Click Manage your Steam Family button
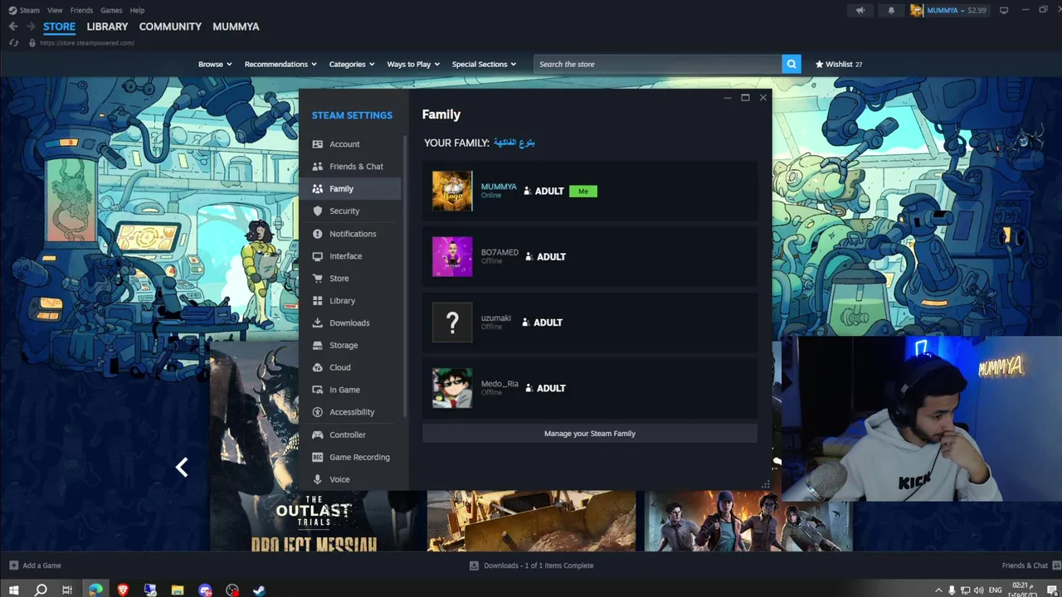 [590, 434]
